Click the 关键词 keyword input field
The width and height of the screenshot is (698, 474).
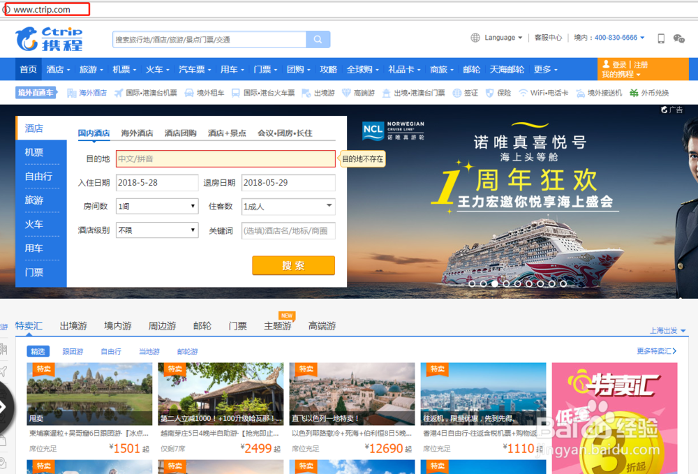pos(288,230)
